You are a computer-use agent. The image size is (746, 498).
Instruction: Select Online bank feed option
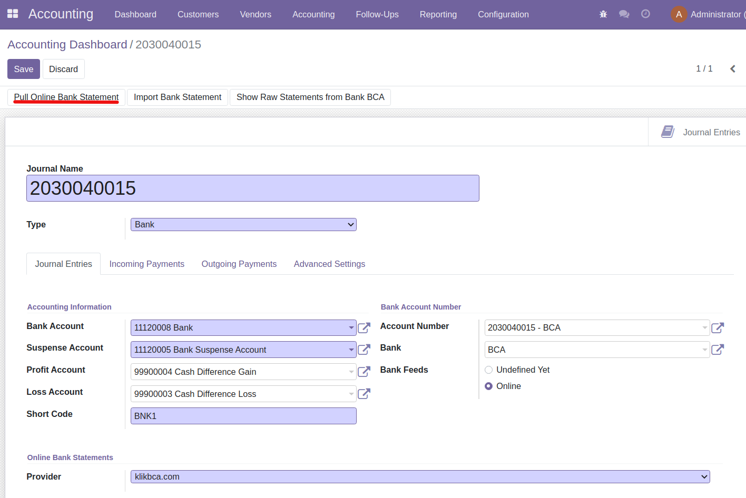click(488, 386)
